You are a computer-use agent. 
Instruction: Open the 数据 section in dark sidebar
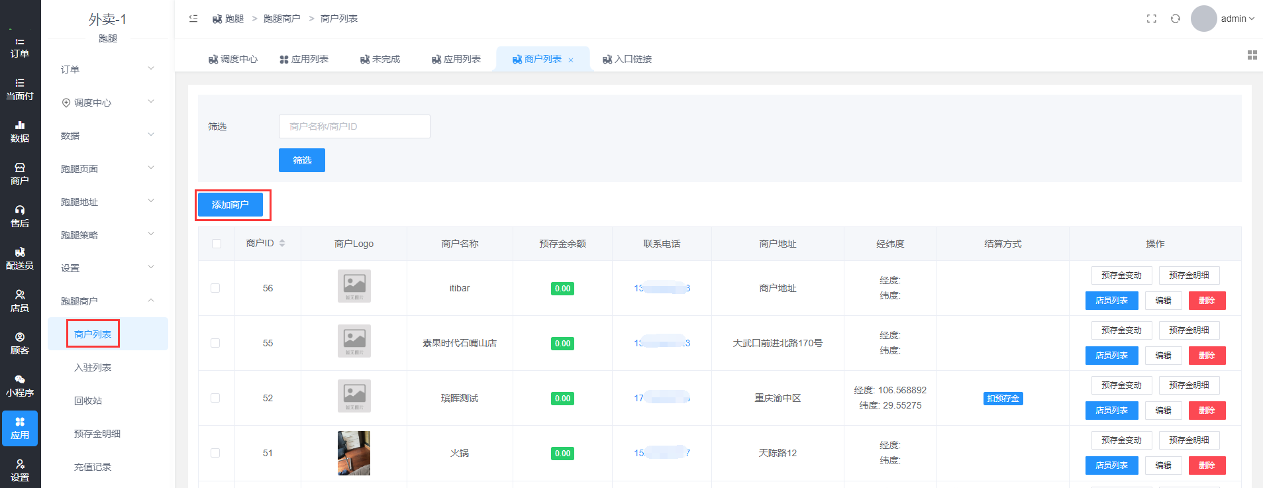pos(20,131)
